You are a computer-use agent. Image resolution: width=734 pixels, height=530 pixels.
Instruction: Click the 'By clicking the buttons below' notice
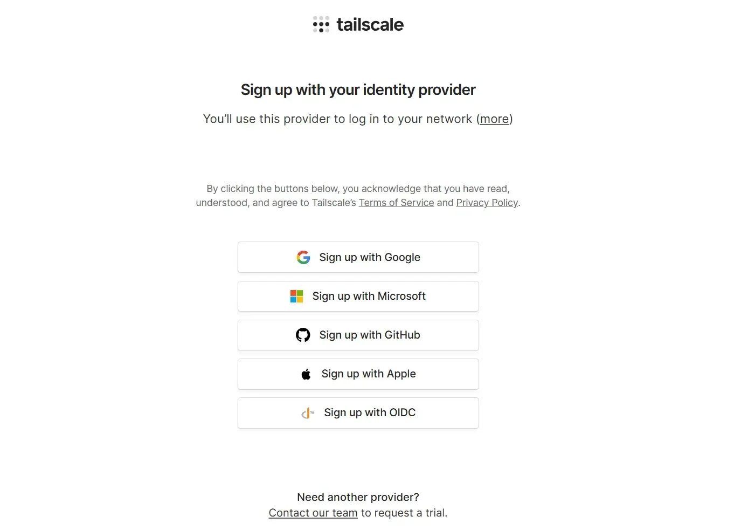click(x=358, y=189)
